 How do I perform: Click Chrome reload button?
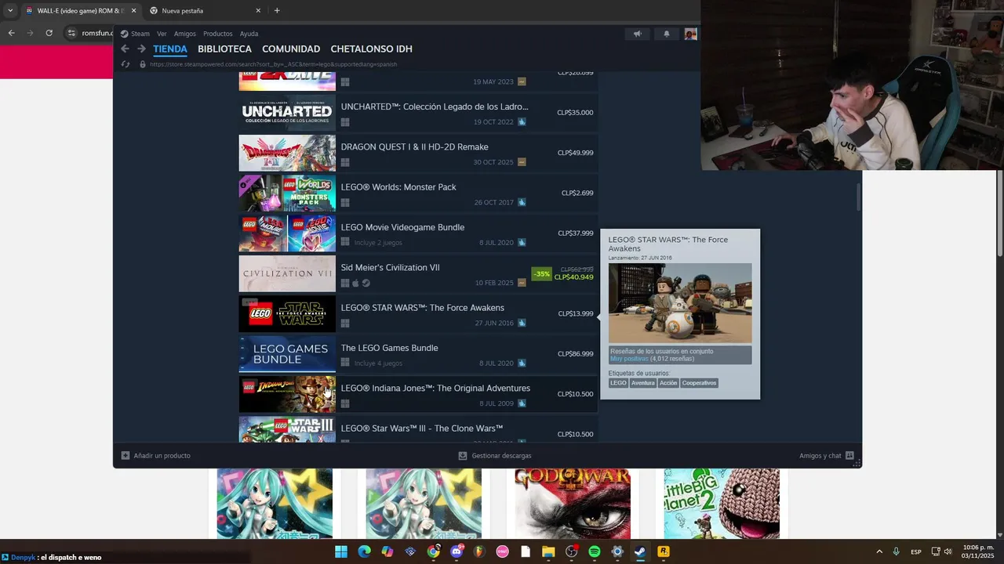[x=49, y=33]
